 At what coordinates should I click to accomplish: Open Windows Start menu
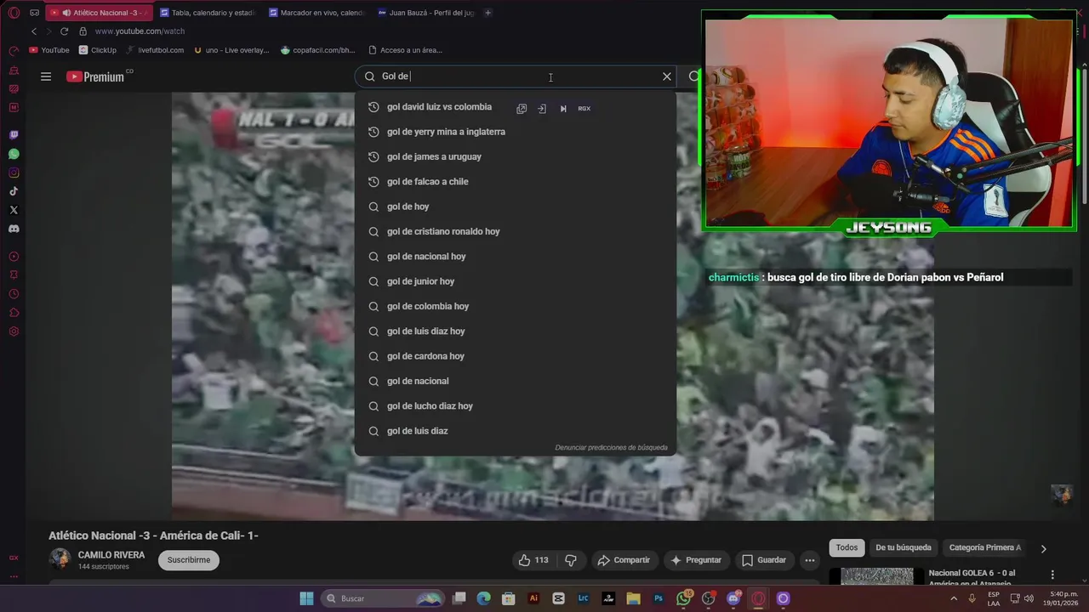(306, 598)
